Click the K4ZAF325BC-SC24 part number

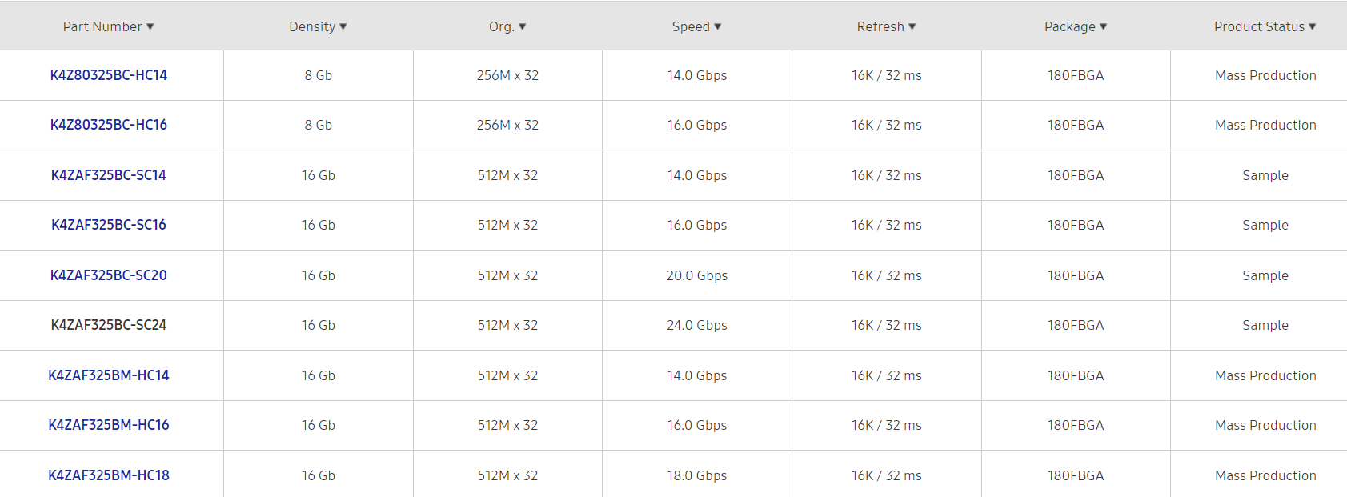point(109,325)
